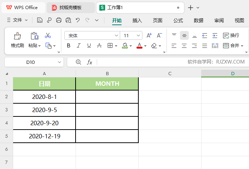Open the font size dropdown

(x=138, y=35)
